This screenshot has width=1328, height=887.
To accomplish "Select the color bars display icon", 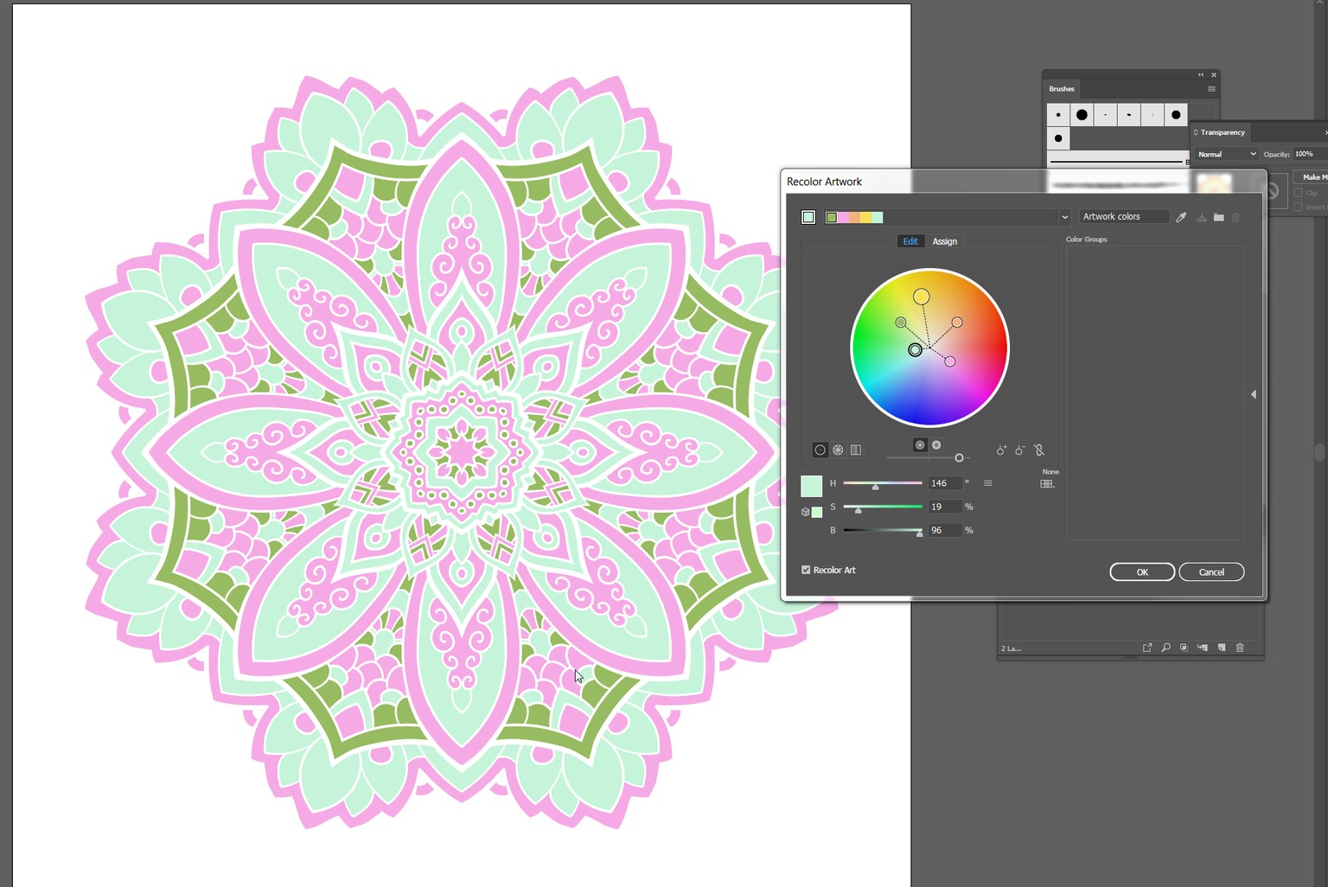I will coord(856,450).
